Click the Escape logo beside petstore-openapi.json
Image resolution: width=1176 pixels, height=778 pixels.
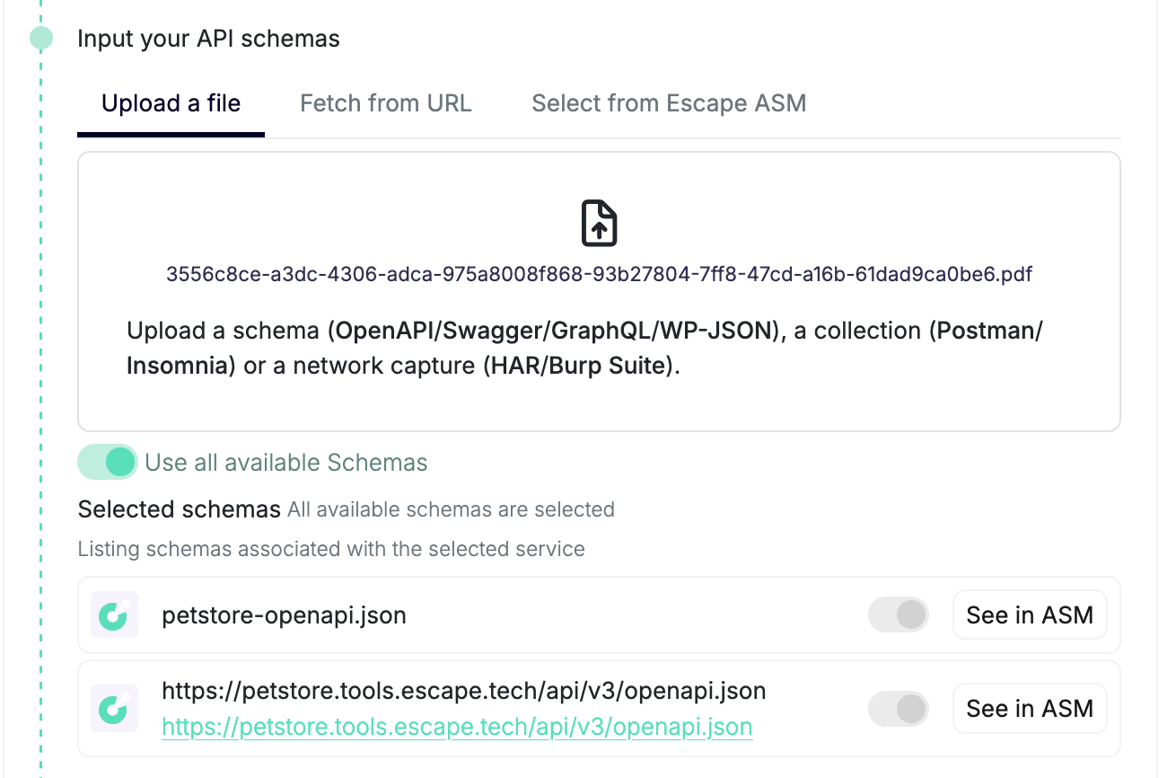tap(114, 615)
